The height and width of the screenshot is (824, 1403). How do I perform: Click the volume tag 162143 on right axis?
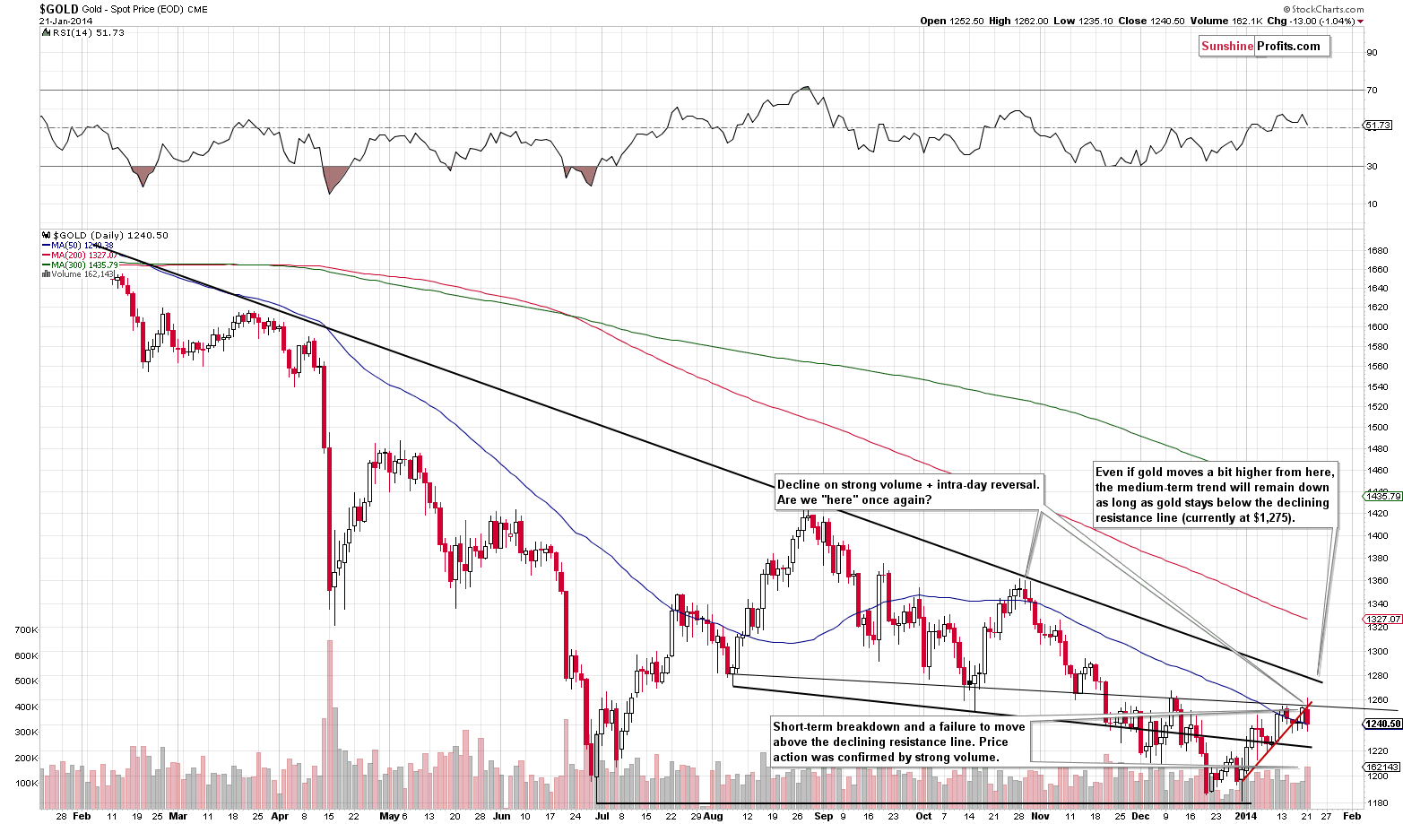pos(1381,767)
